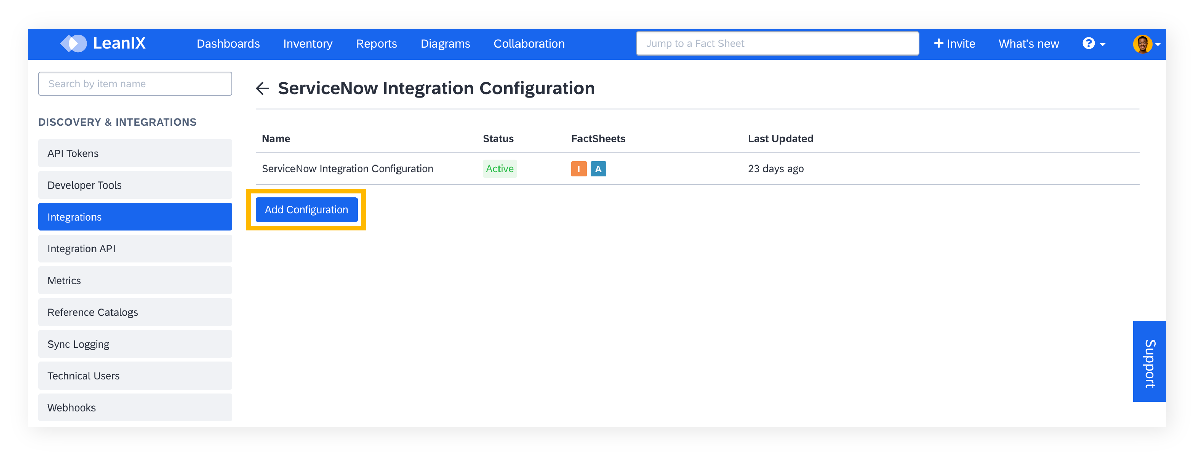
Task: Click the orange I fact sheet badge
Action: pos(578,169)
